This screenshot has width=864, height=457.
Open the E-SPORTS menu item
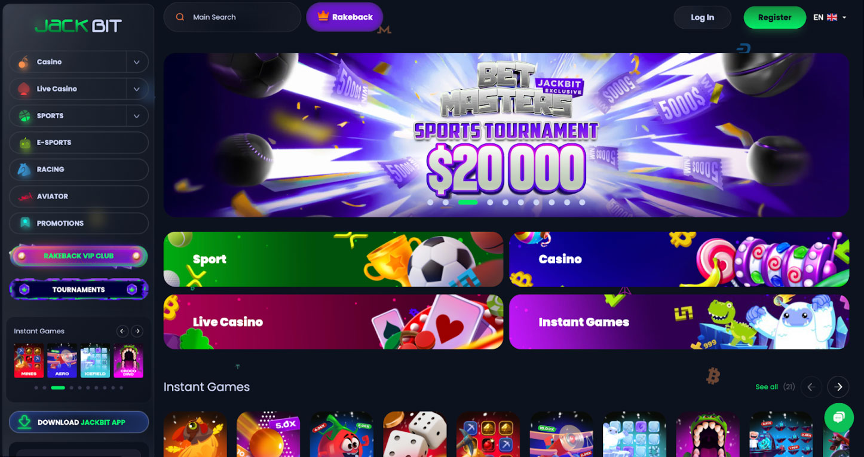79,143
